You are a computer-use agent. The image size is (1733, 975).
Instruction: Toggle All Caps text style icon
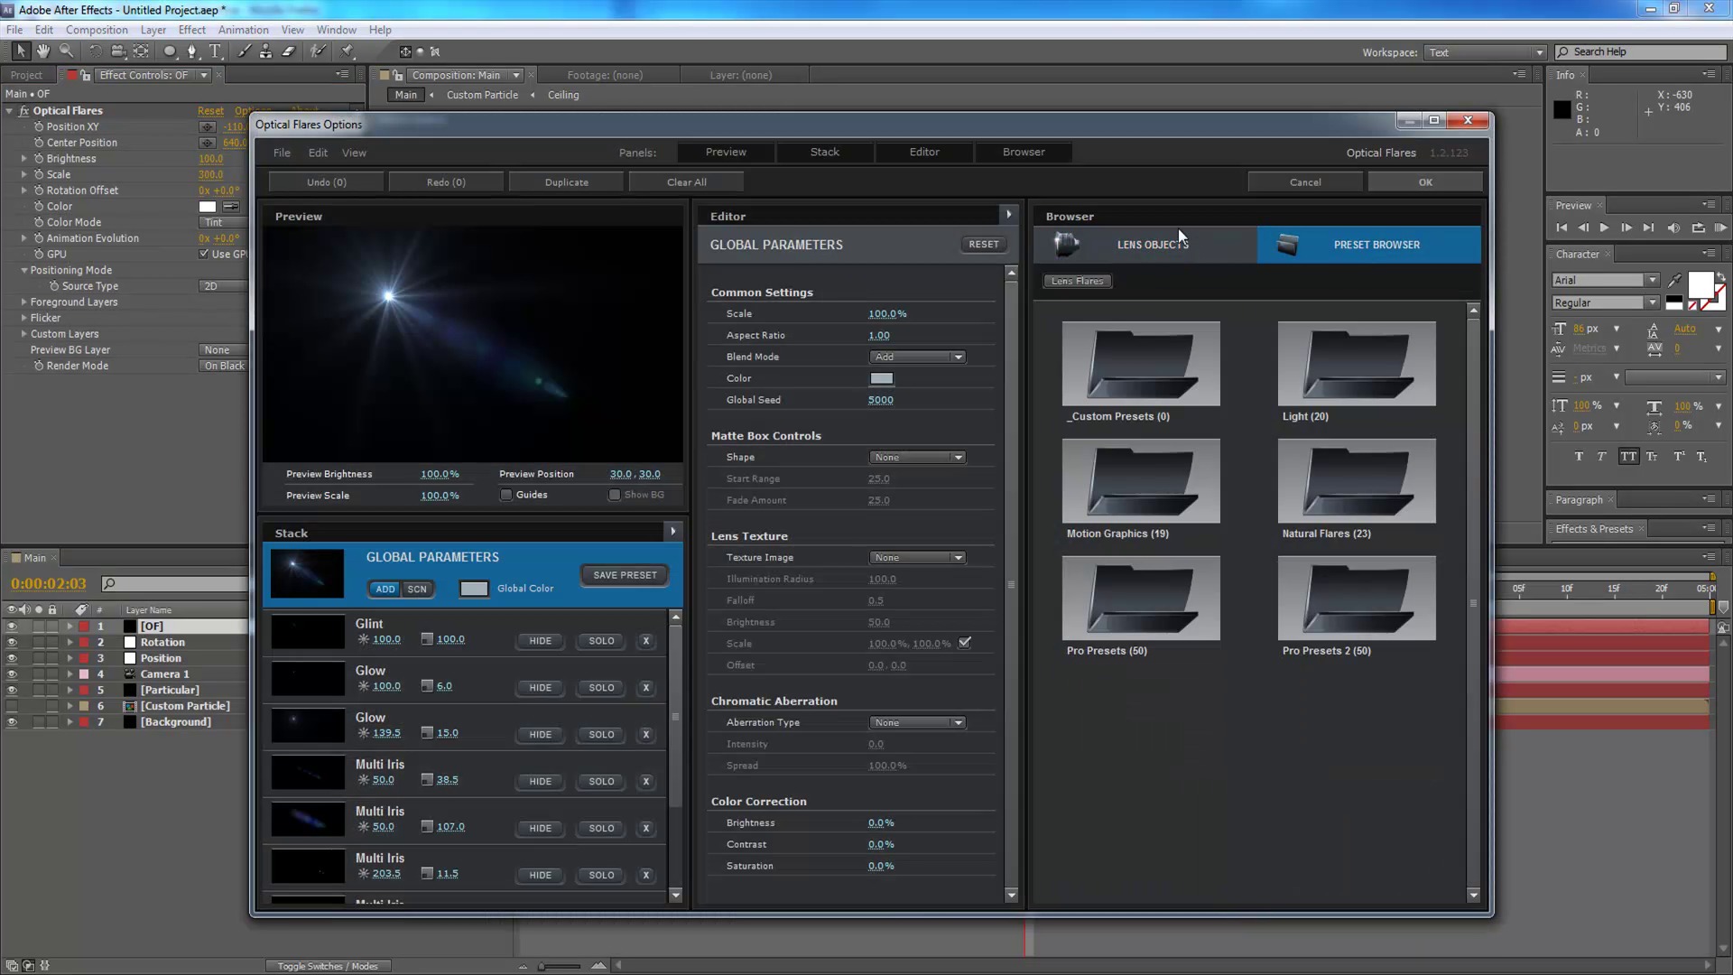coord(1628,457)
